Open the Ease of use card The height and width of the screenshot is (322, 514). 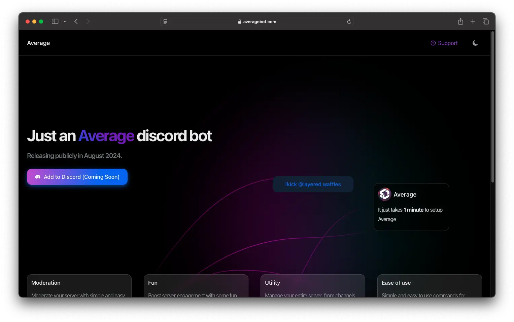[x=430, y=286]
